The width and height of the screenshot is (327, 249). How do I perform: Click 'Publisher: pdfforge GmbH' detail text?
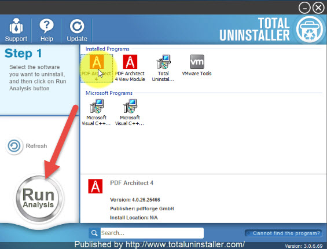tap(142, 208)
